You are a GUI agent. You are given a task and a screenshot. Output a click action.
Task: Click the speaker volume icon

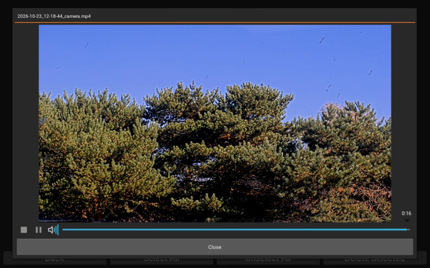(x=51, y=230)
